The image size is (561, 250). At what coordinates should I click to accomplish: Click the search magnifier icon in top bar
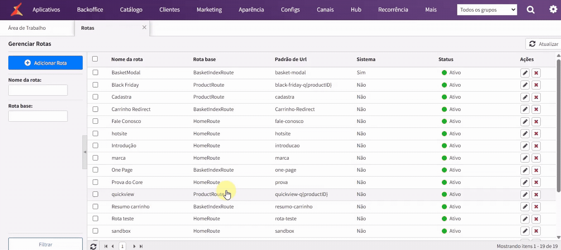pyautogui.click(x=530, y=9)
